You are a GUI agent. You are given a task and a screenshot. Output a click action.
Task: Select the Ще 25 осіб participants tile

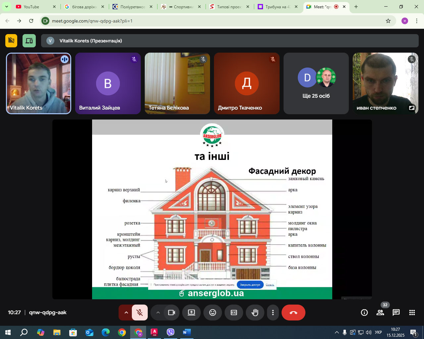tap(316, 83)
